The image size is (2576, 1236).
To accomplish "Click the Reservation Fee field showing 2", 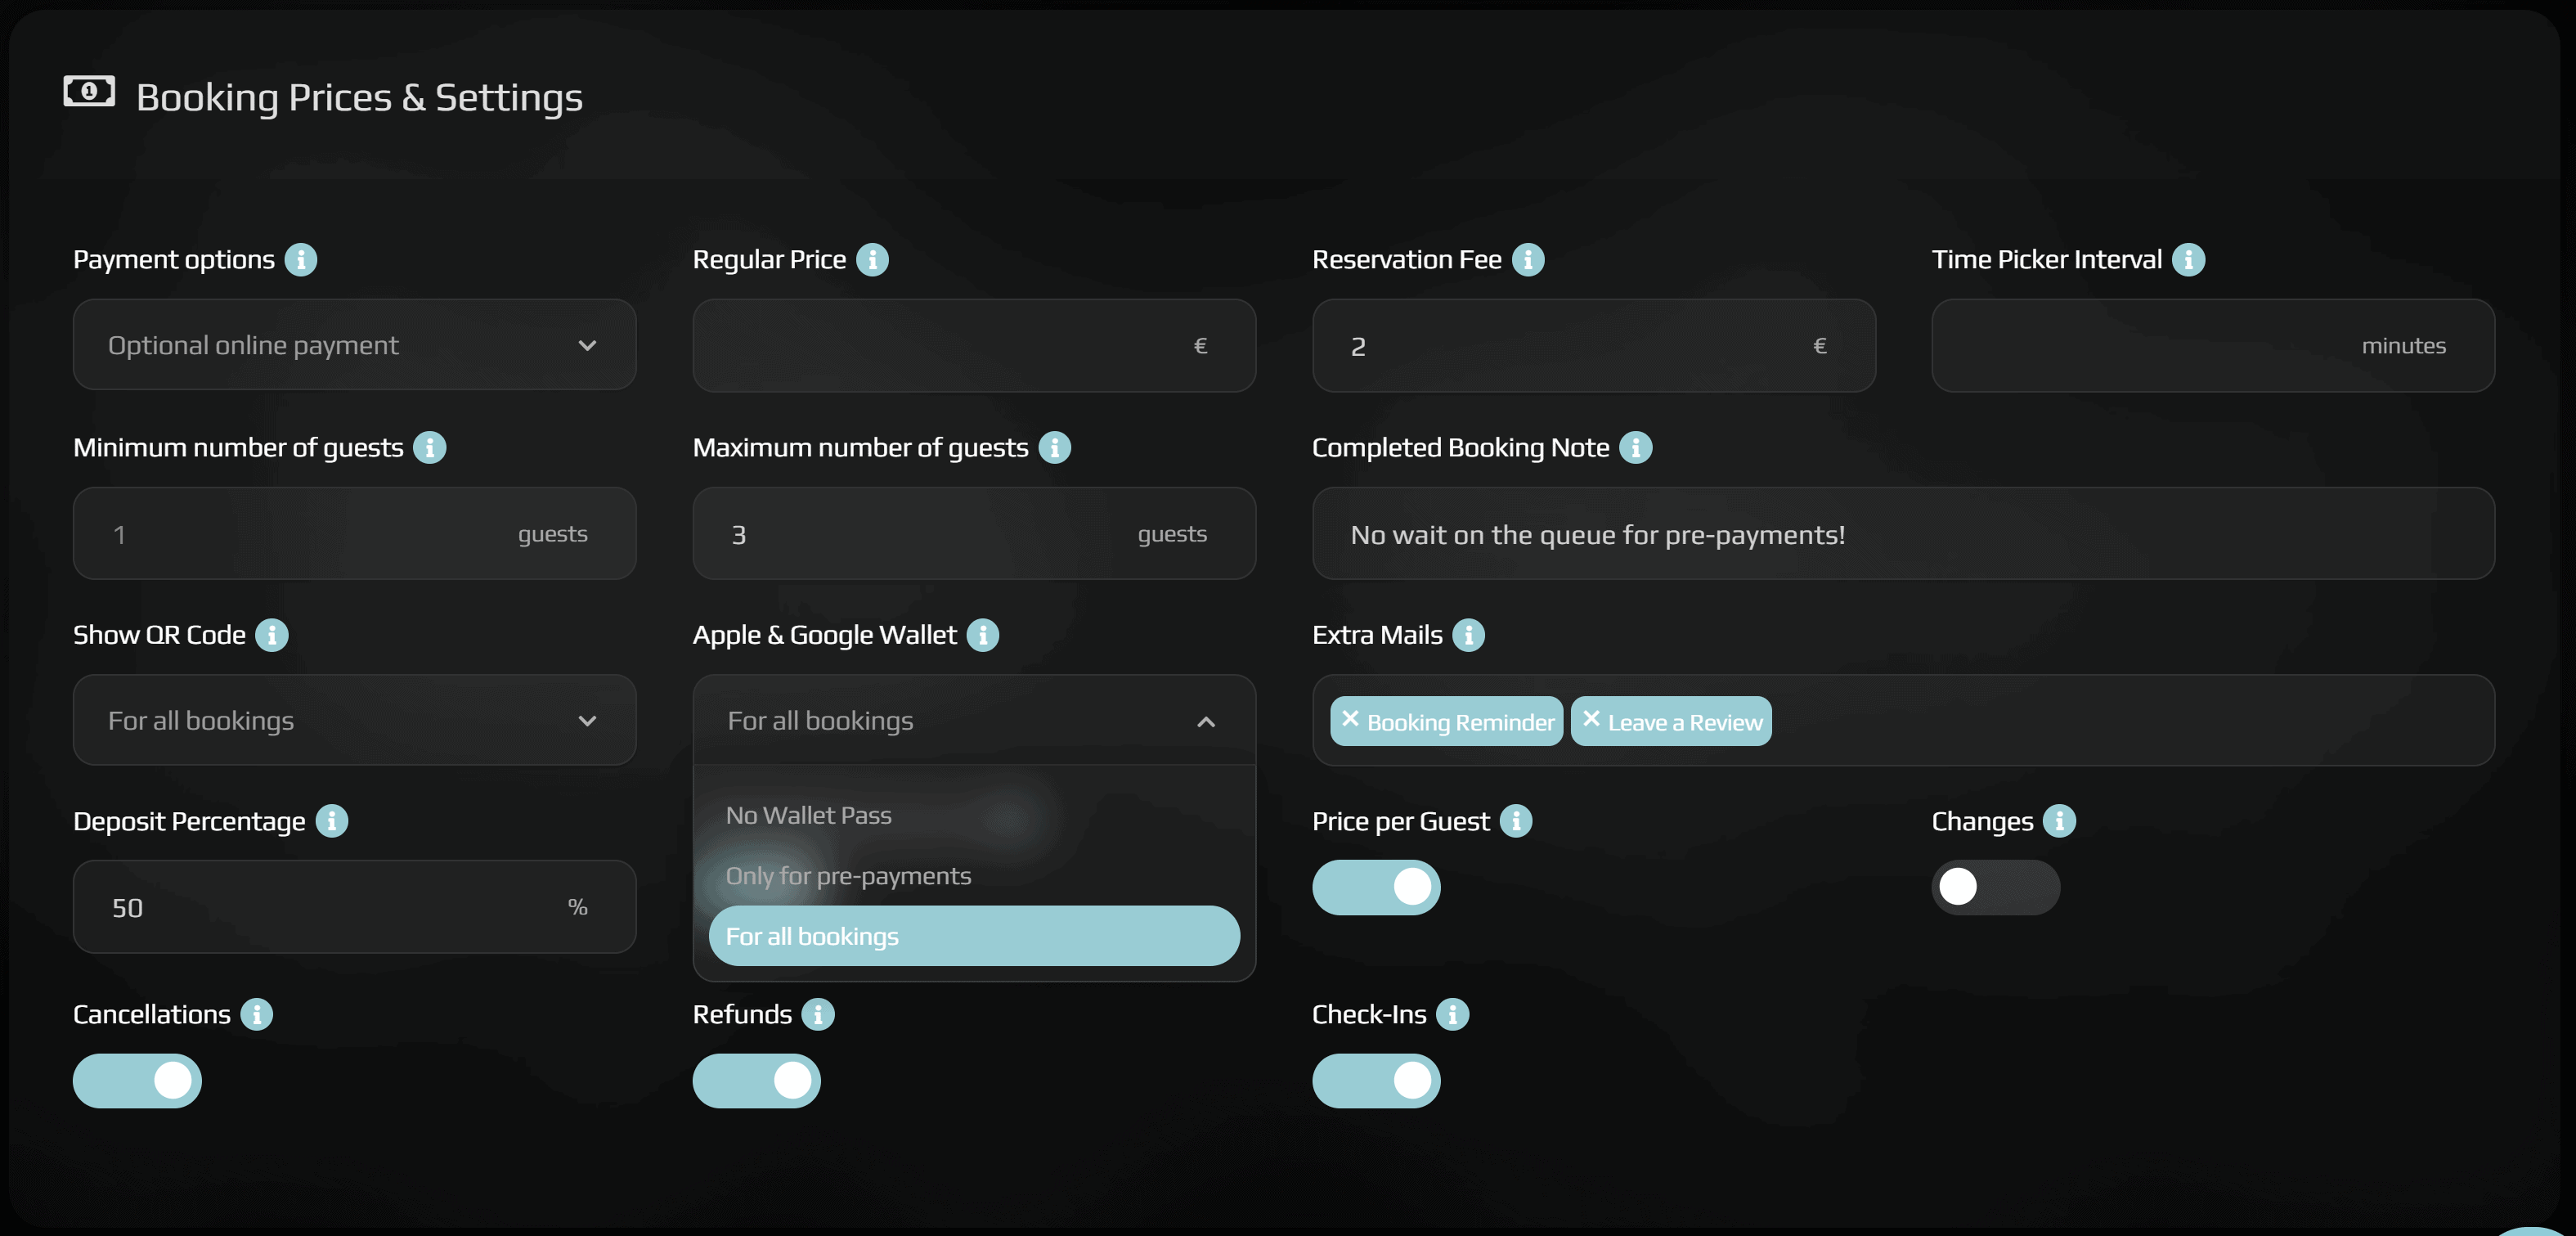I will pyautogui.click(x=1593, y=345).
